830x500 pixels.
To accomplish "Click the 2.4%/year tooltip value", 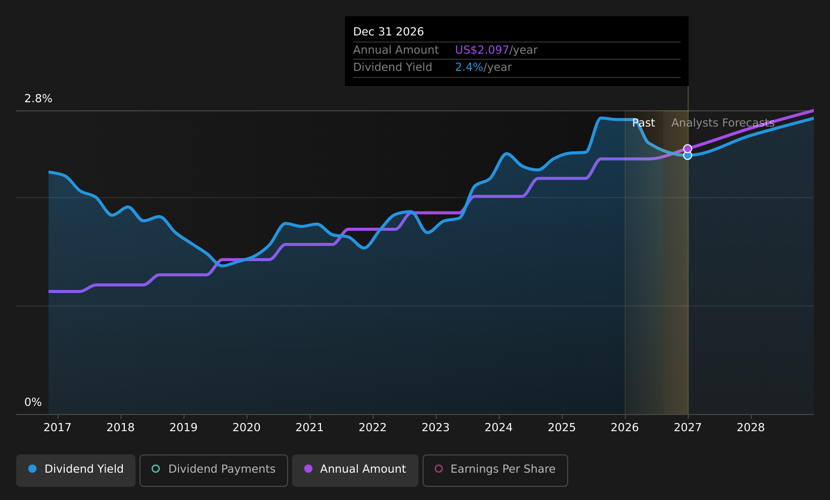I will pyautogui.click(x=483, y=67).
